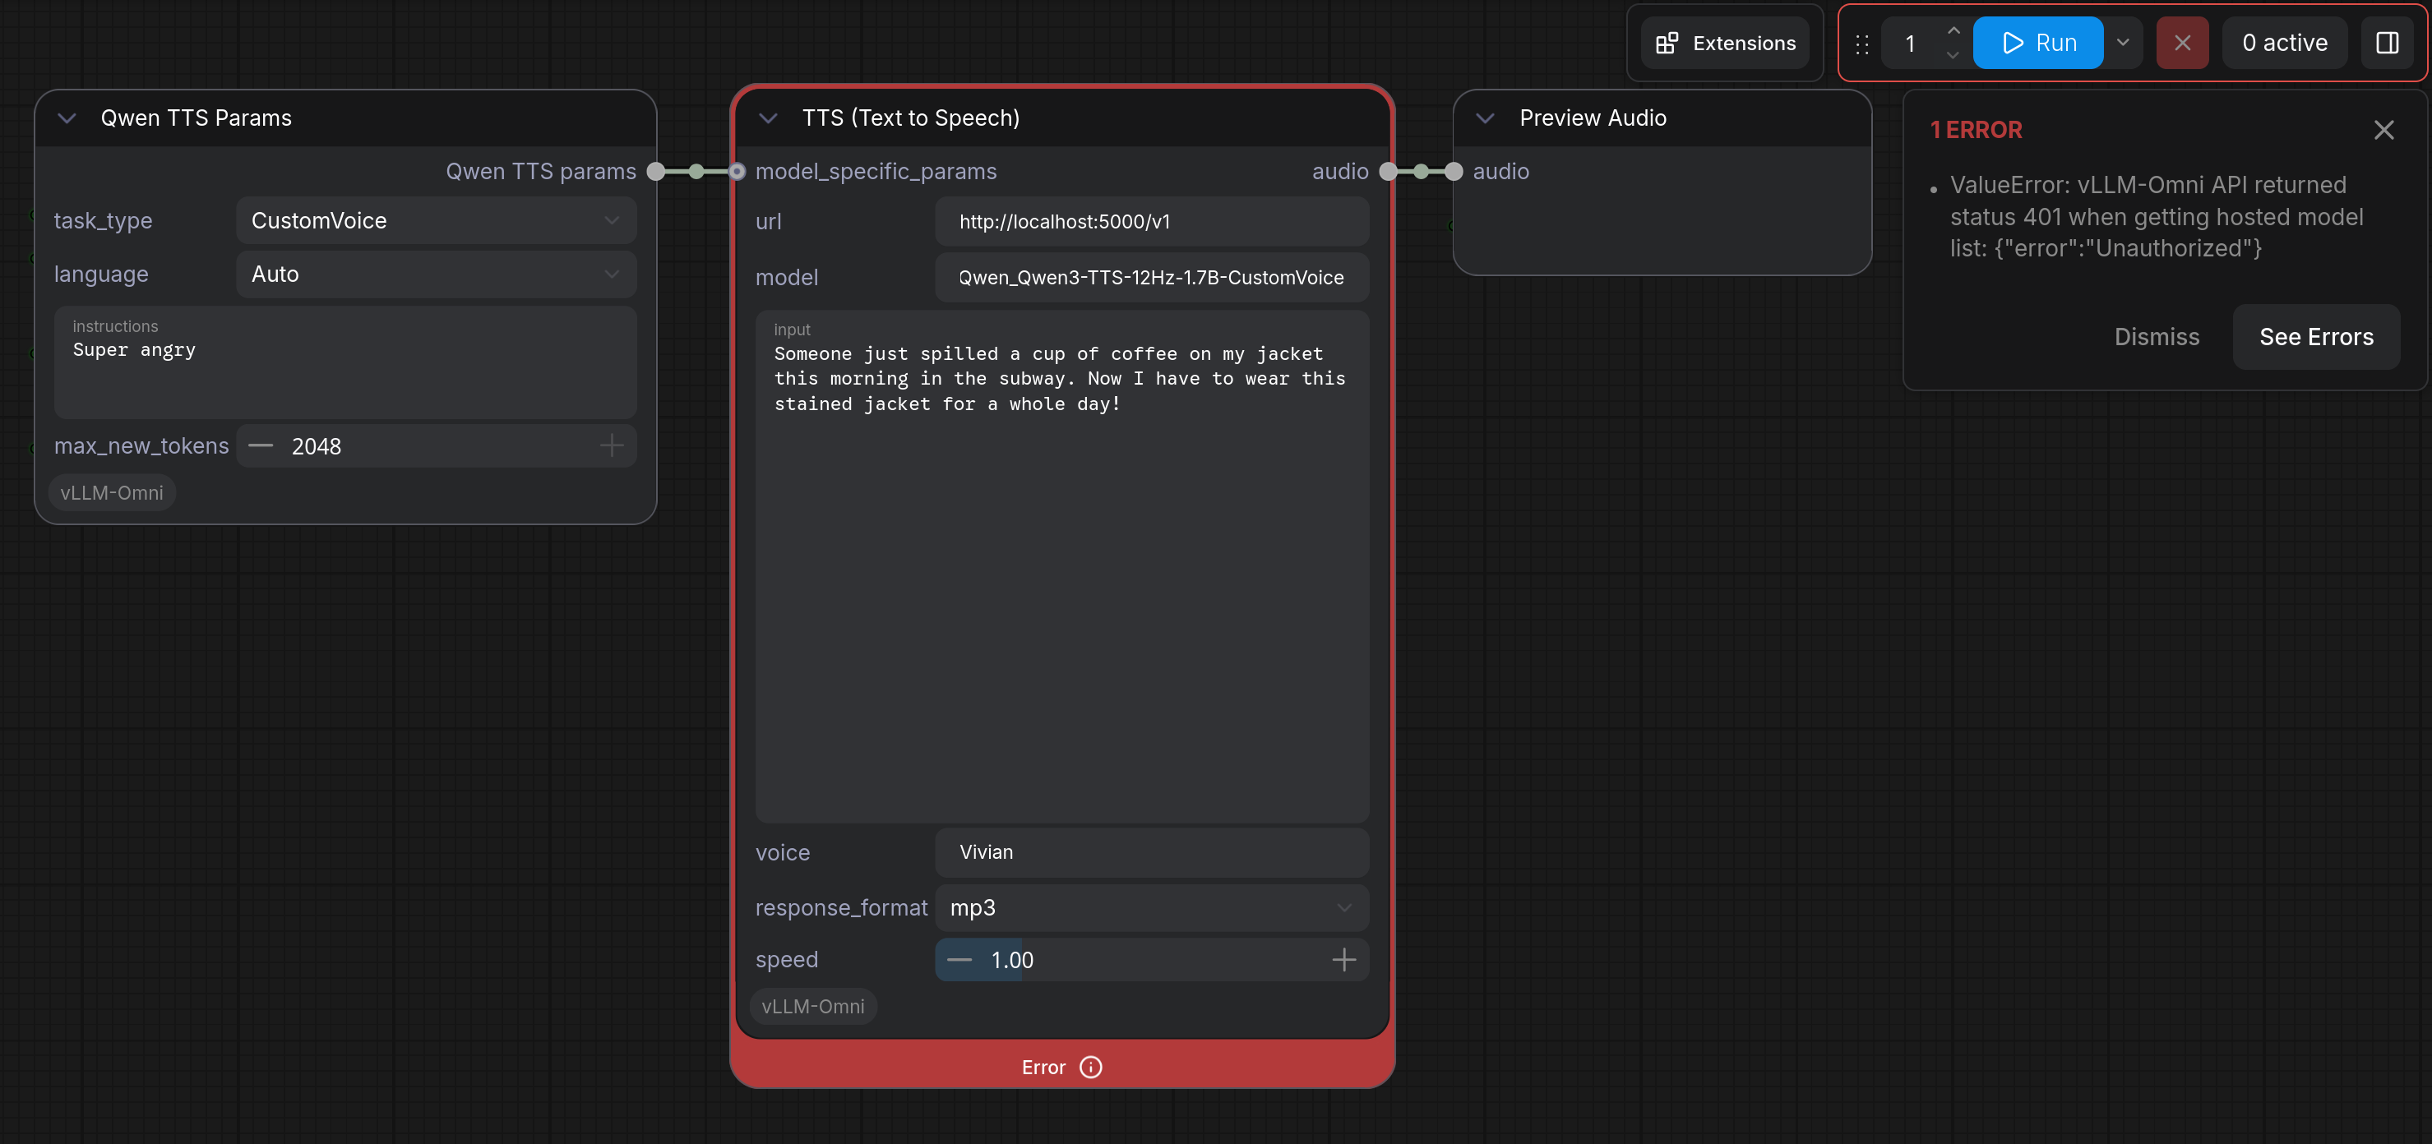The height and width of the screenshot is (1144, 2432).
Task: Increase max_new_tokens with plus icon
Action: [611, 445]
